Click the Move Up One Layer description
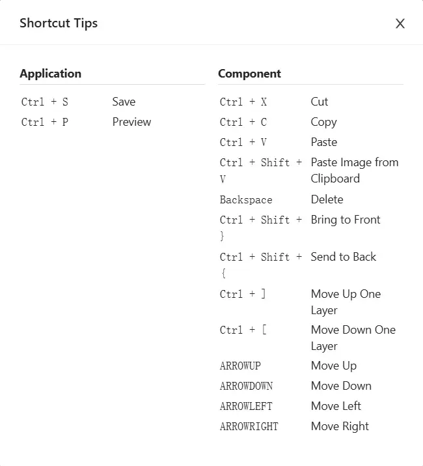This screenshot has width=423, height=466. pyautogui.click(x=346, y=302)
